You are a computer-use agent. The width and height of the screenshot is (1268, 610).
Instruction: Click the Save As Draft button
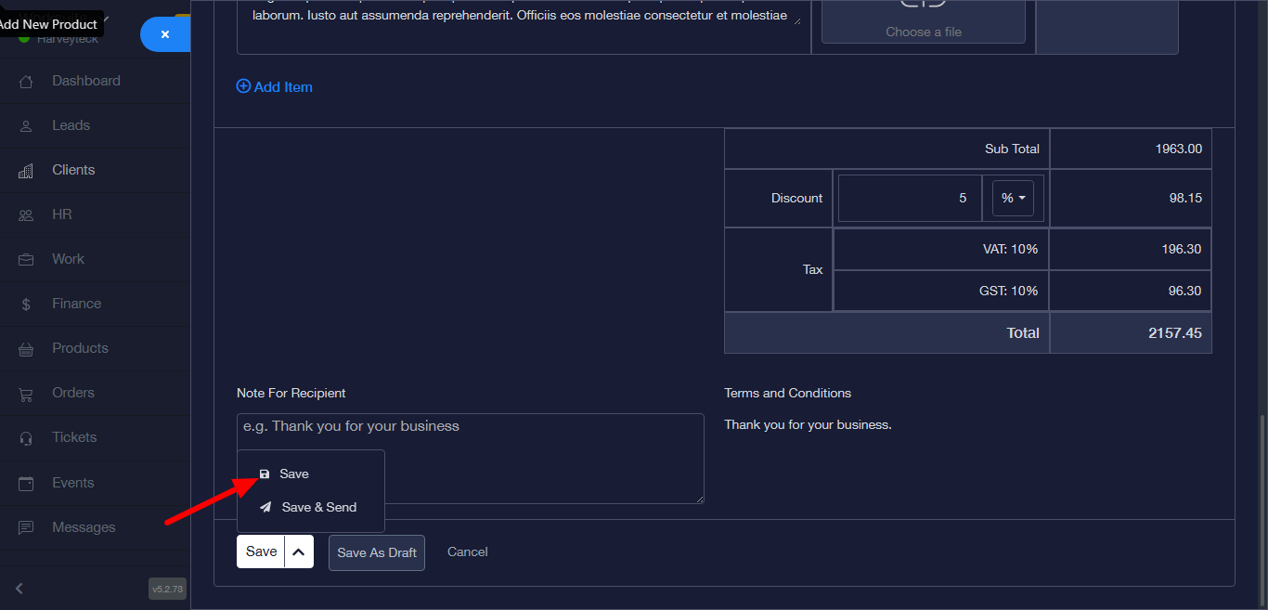[x=376, y=552]
